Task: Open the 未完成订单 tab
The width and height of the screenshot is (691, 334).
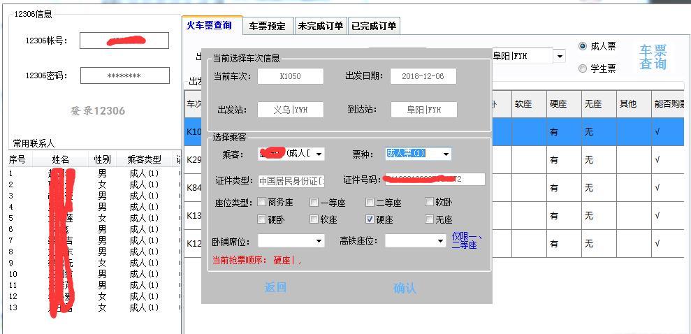Action: pyautogui.click(x=320, y=26)
